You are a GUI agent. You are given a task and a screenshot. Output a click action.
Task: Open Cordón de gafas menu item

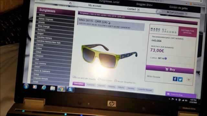pyautogui.click(x=178, y=8)
